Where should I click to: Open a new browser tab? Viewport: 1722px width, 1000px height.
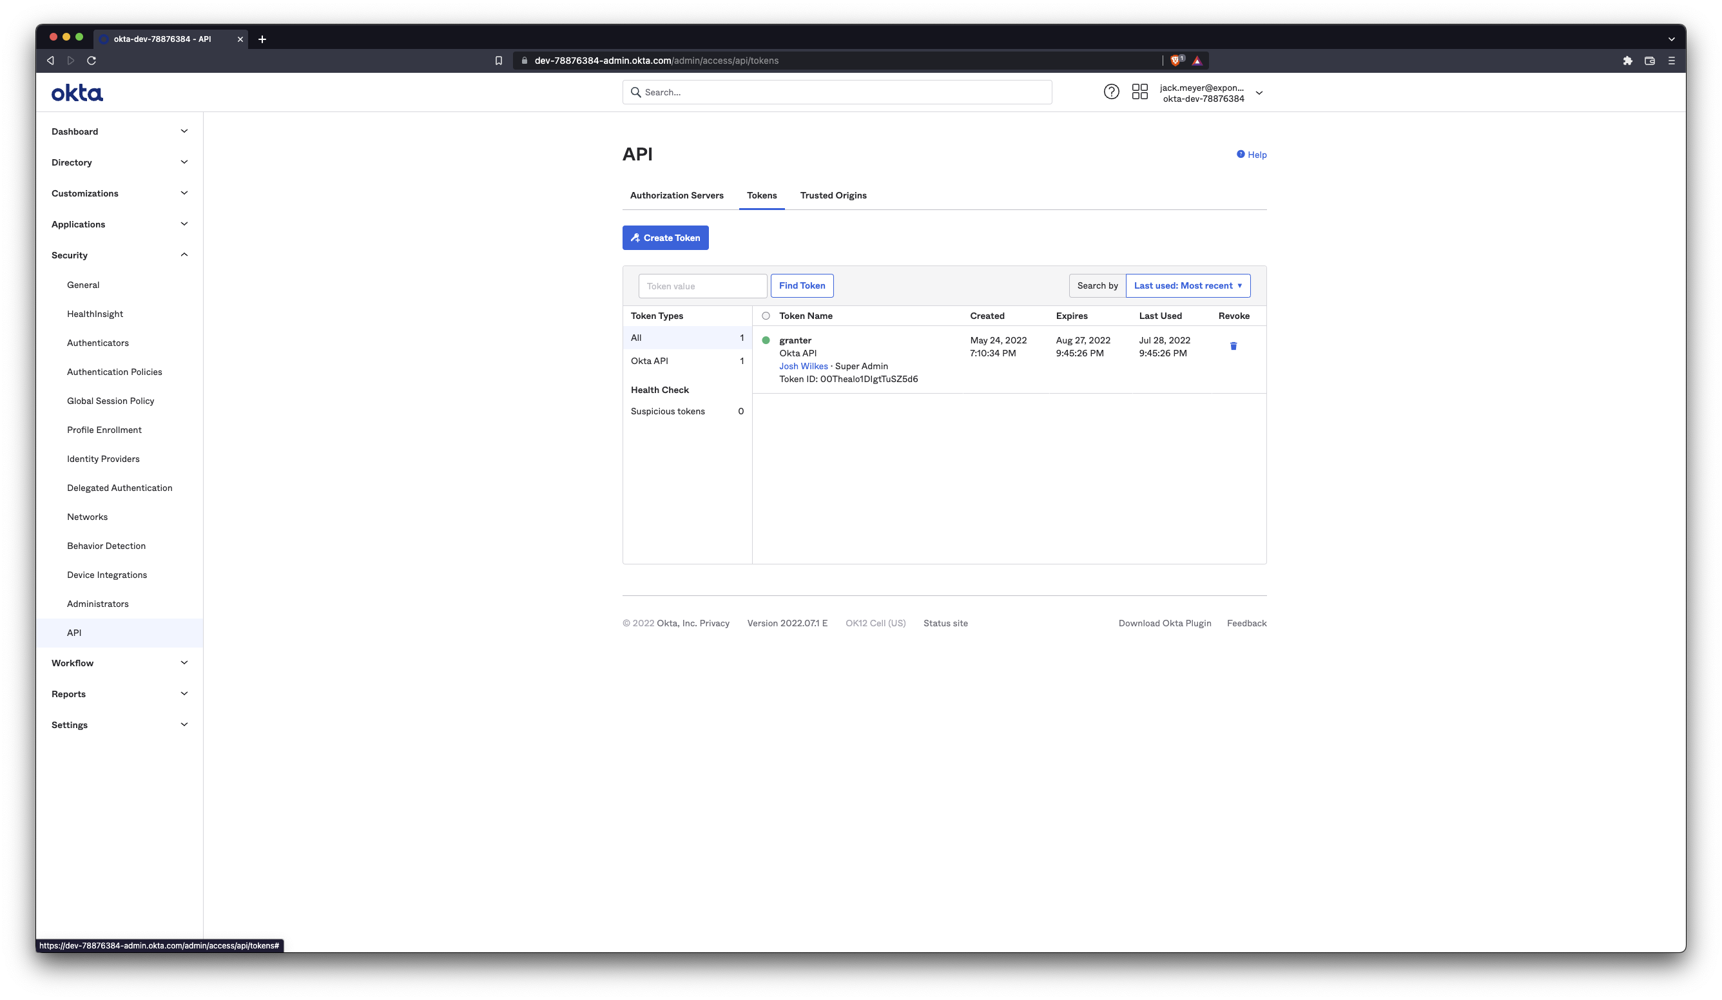[262, 39]
